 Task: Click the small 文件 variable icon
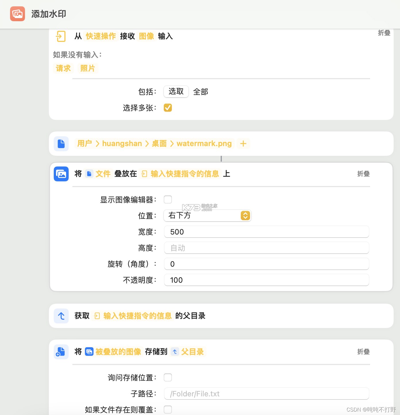tap(89, 174)
